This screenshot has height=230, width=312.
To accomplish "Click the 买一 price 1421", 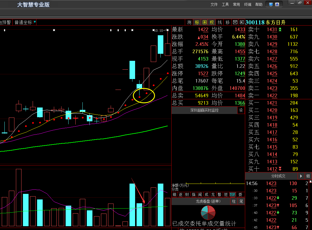I will [272, 103].
